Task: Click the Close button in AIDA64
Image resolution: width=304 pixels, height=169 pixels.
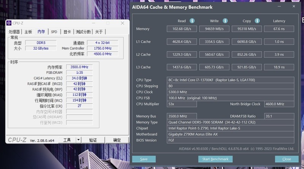Action: tap(287, 159)
